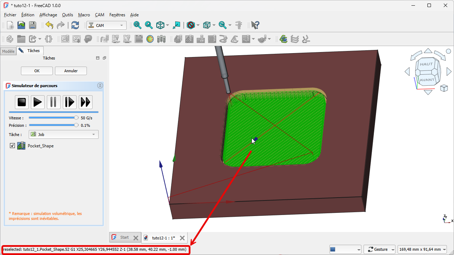The image size is (454, 255).
Task: Open the Affichage menu
Action: click(x=48, y=15)
